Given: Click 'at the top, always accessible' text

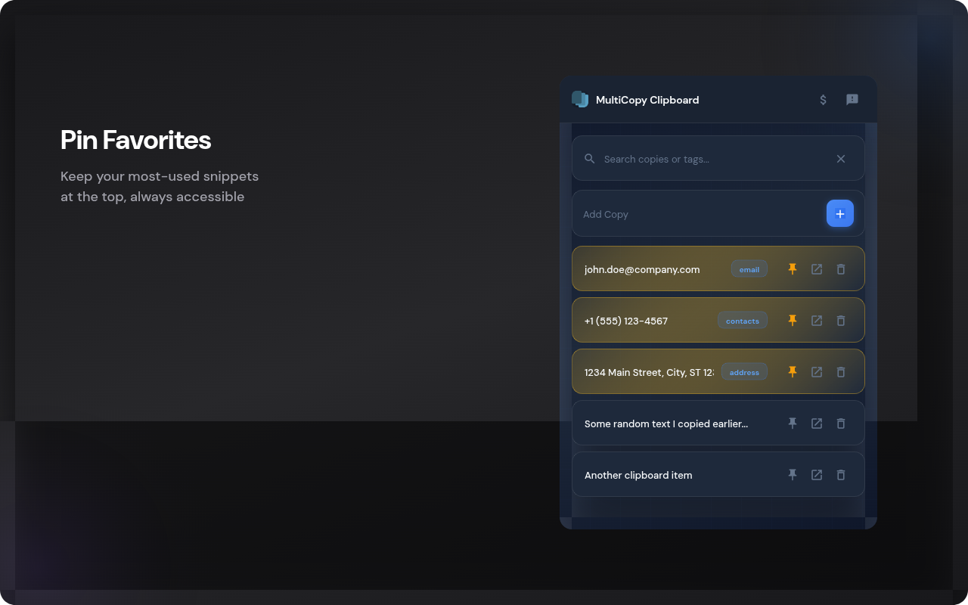Looking at the screenshot, I should [x=153, y=197].
